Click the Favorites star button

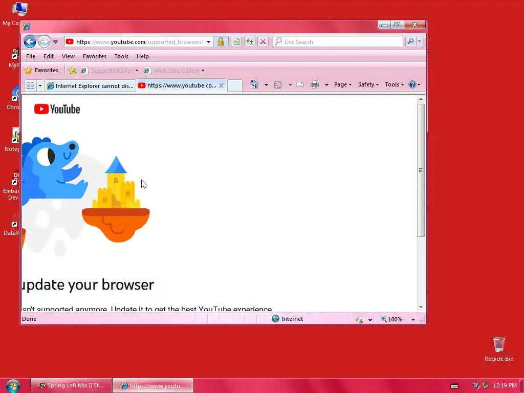[x=42, y=70]
